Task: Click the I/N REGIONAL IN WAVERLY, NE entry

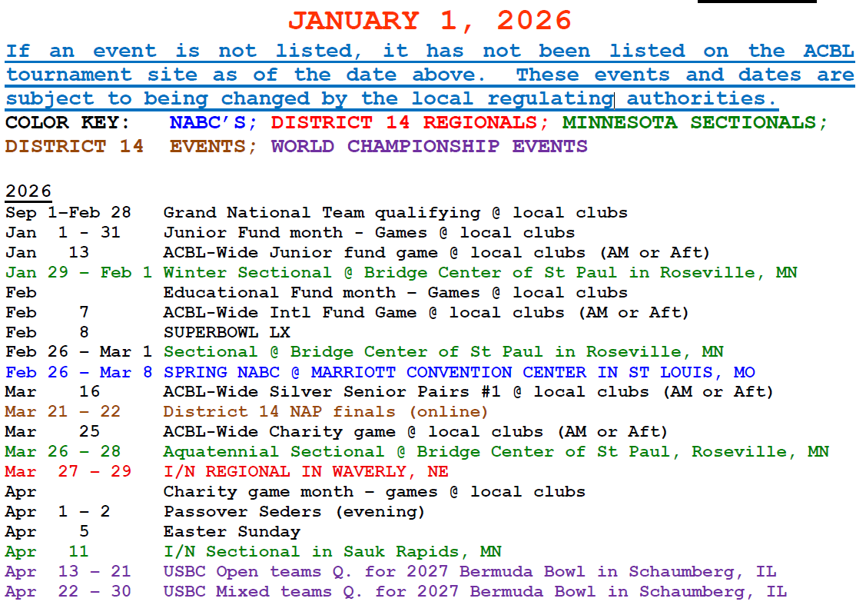Action: pyautogui.click(x=306, y=472)
